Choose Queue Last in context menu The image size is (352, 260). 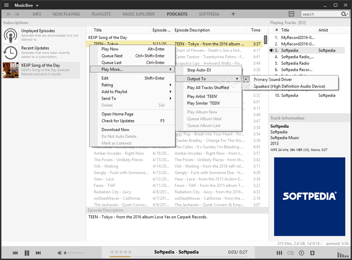point(132,62)
